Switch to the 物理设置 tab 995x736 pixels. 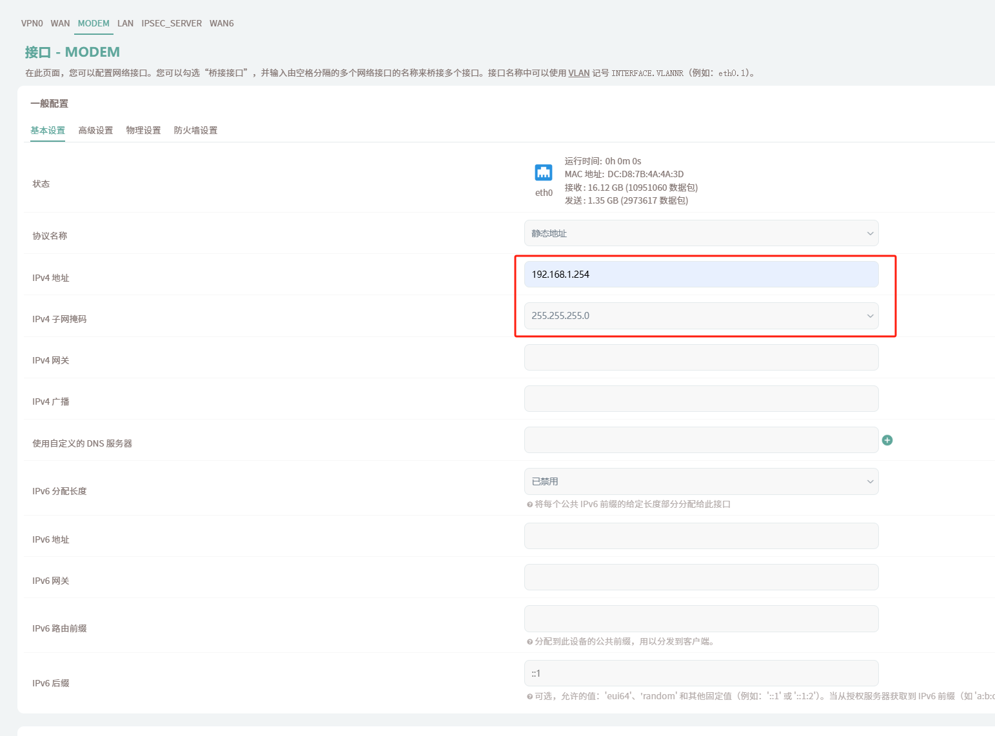(143, 130)
